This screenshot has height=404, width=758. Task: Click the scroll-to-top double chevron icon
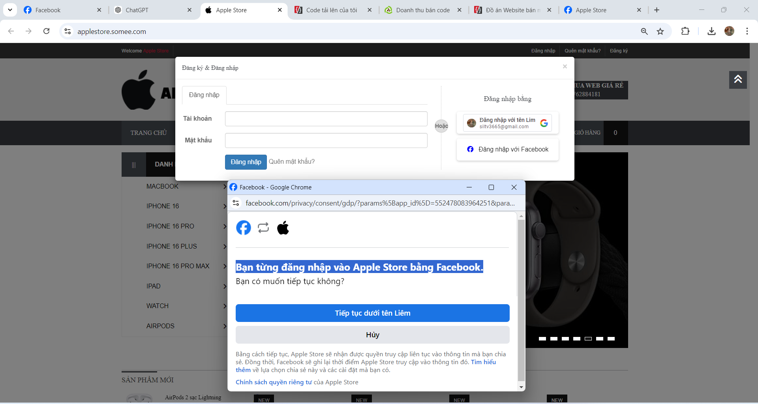coord(738,80)
